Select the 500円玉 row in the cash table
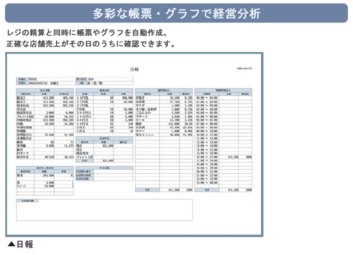 pyautogui.click(x=104, y=113)
